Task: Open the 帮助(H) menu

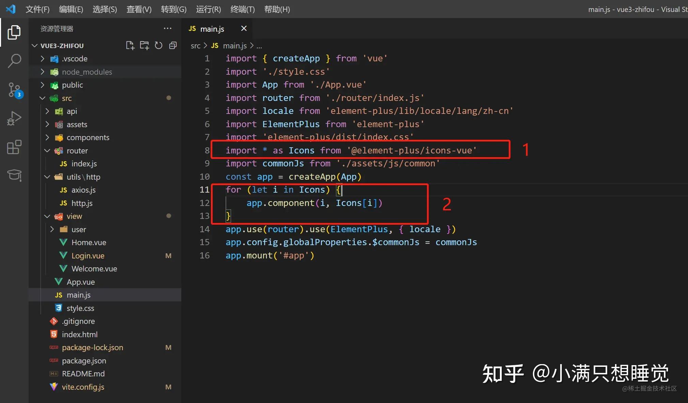Action: point(277,9)
